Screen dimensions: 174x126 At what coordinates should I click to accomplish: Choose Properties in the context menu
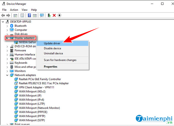[63, 67]
